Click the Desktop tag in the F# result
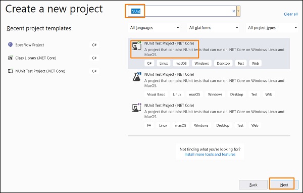The width and height of the screenshot is (303, 193). (x=223, y=125)
